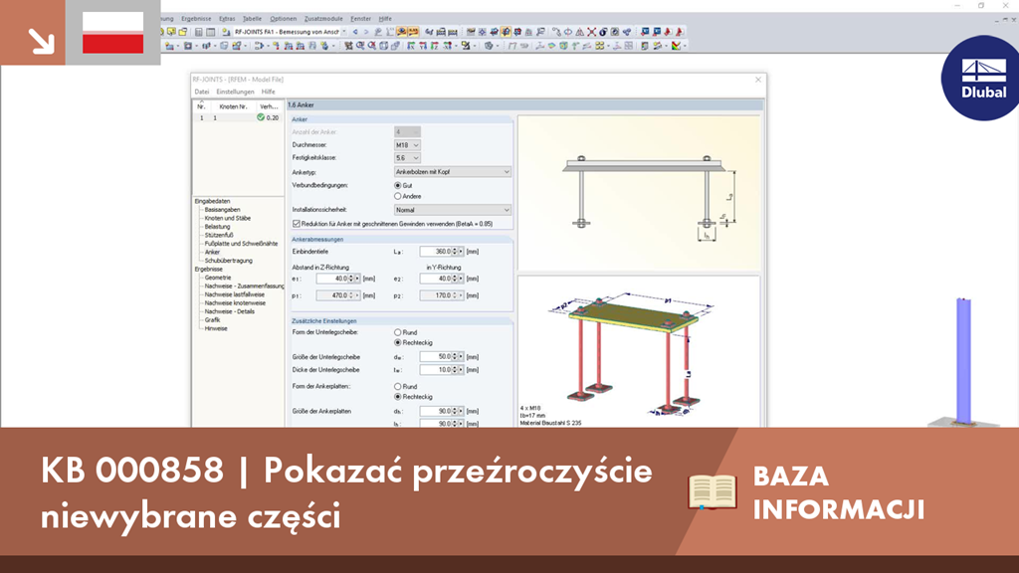The image size is (1019, 573).
Task: Open the Extras menu
Action: [227, 19]
